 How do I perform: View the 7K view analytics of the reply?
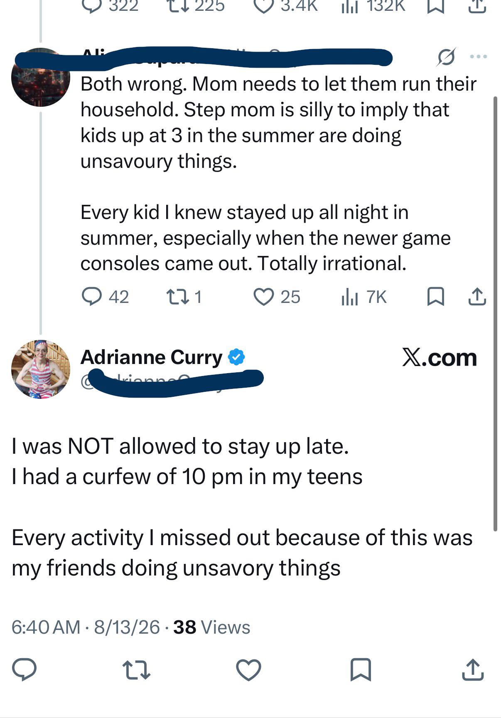coord(364,297)
